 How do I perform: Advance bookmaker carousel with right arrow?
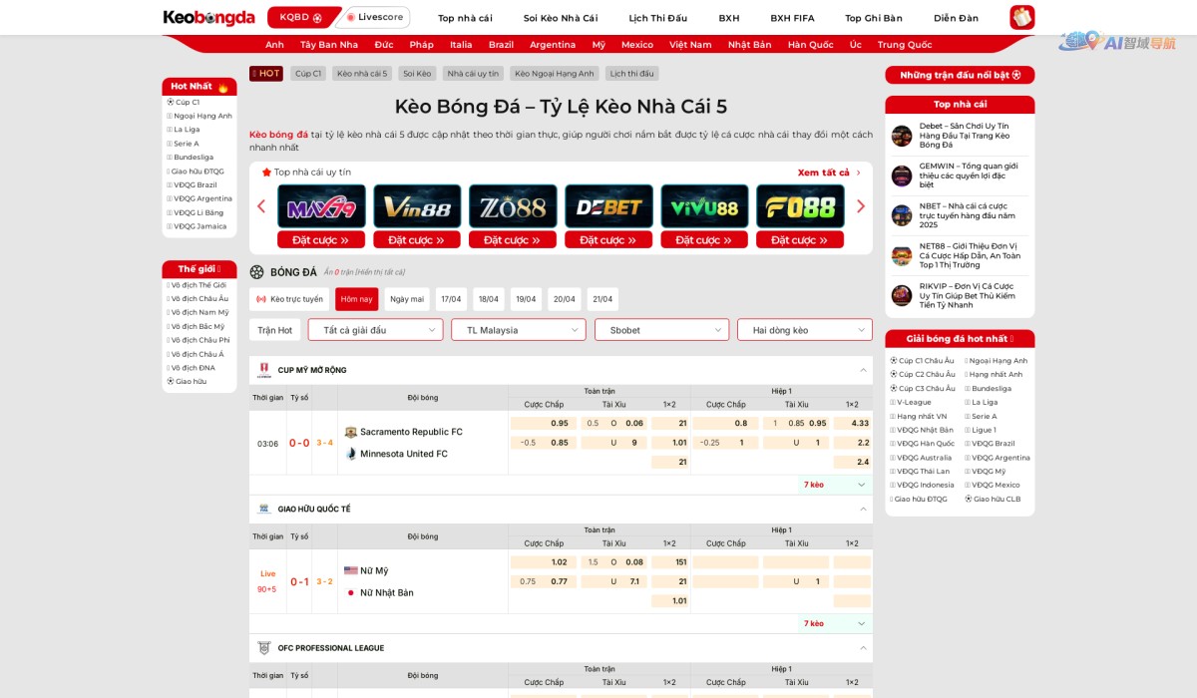point(861,206)
